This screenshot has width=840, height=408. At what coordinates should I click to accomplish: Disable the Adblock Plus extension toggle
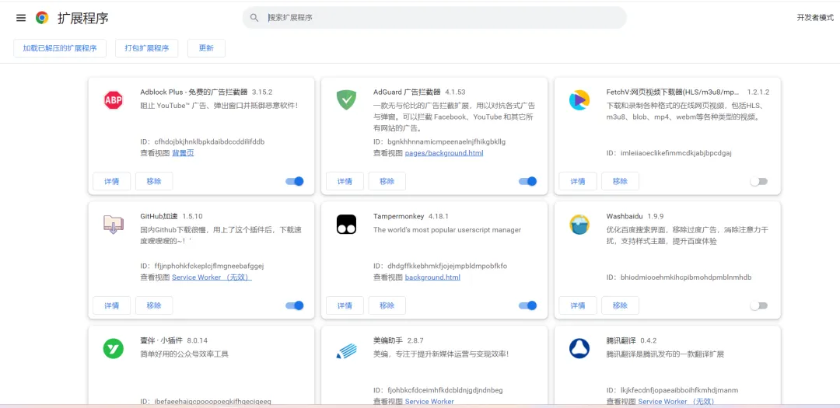click(x=295, y=181)
